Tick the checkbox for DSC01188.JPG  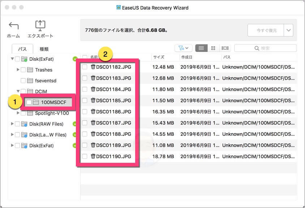coord(85,134)
